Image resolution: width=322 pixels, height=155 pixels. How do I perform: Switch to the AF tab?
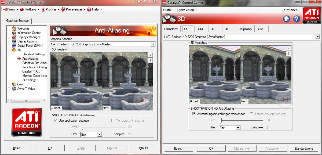(213, 29)
